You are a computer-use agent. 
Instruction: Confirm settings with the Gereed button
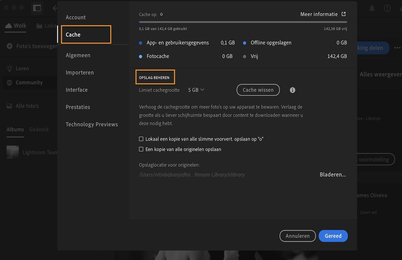333,236
